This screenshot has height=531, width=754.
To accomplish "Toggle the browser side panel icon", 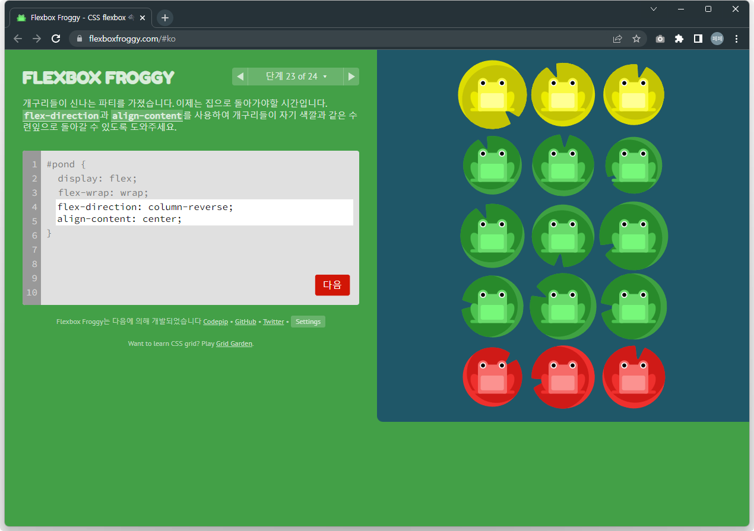I will click(x=698, y=39).
